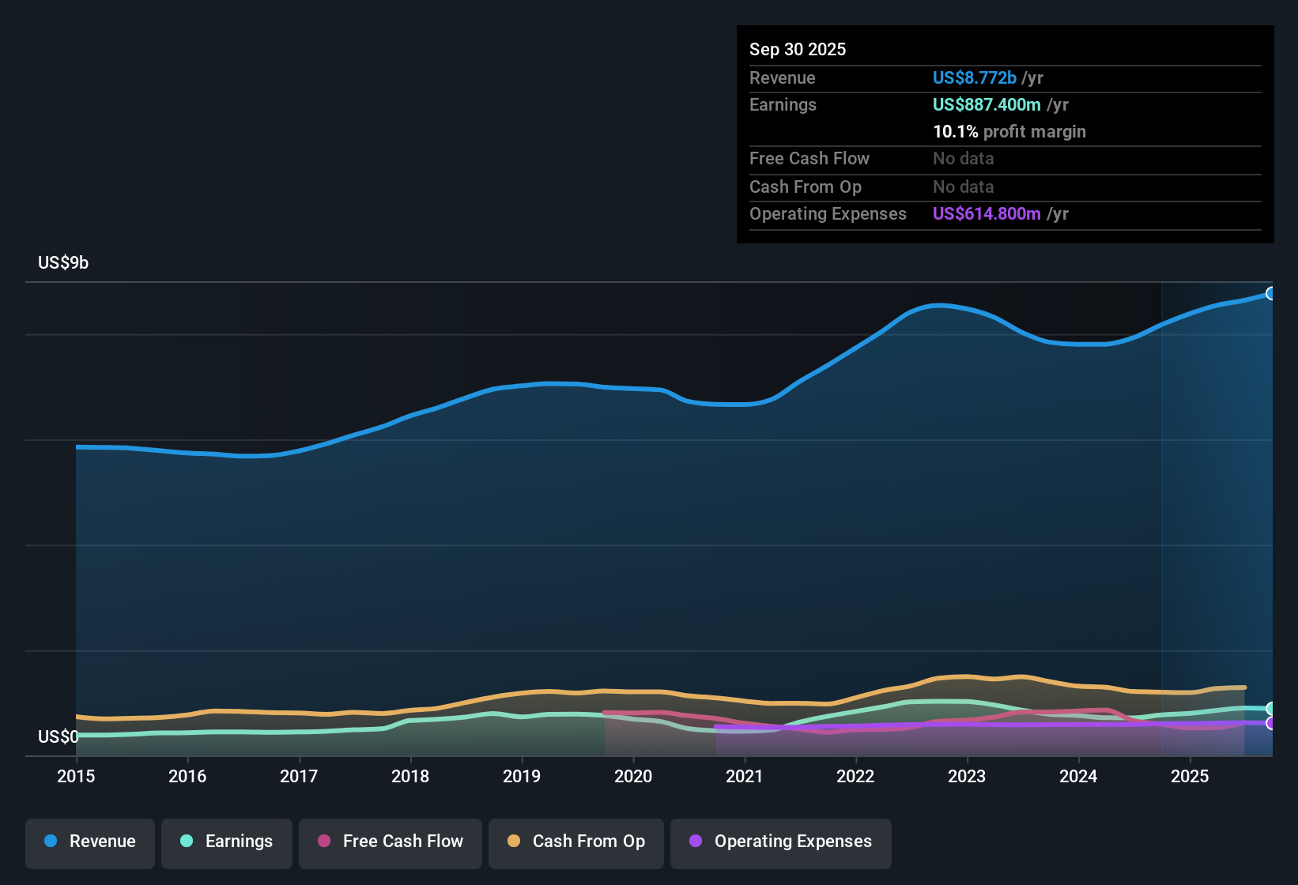Click the US$8.772b revenue value
This screenshot has width=1298, height=885.
(x=974, y=77)
